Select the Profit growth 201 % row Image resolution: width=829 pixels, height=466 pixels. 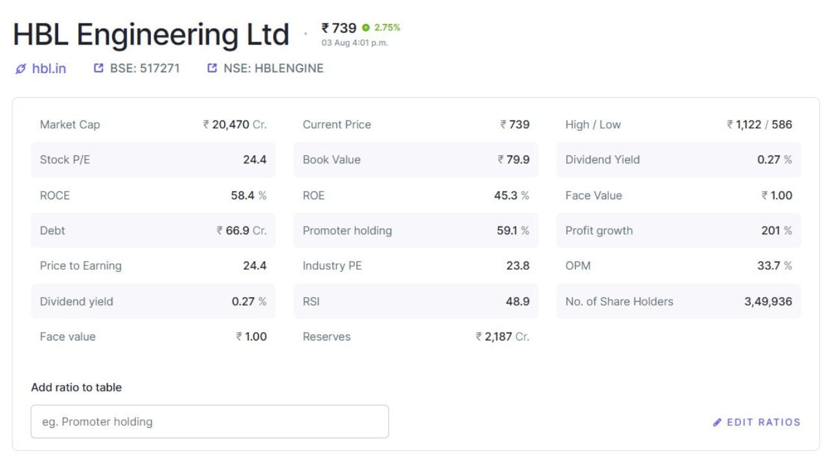click(x=679, y=230)
